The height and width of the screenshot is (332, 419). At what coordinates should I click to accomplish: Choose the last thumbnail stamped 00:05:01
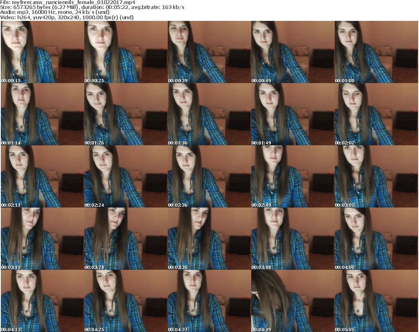point(376,301)
